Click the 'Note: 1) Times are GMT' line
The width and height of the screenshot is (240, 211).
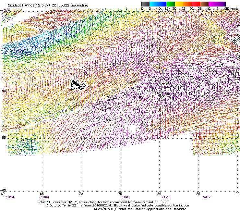click(102, 202)
